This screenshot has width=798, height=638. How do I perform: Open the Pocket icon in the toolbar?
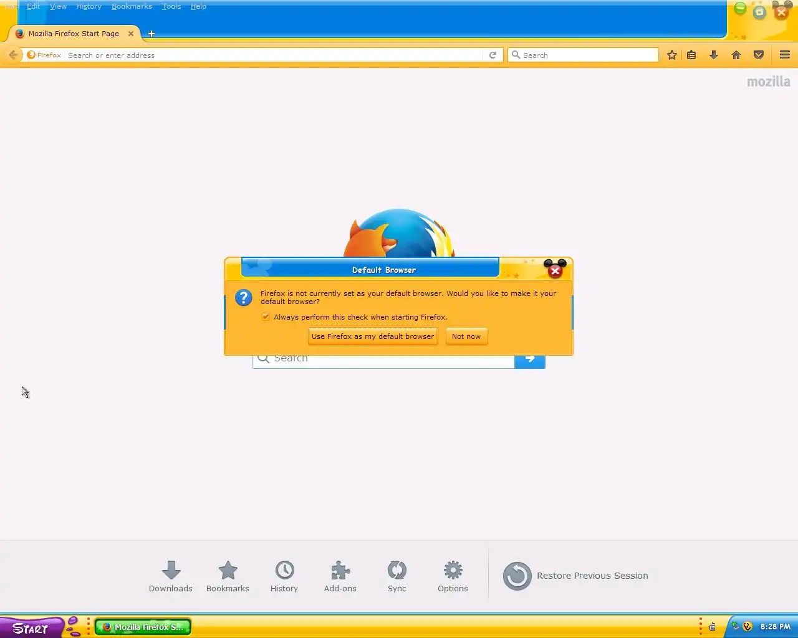click(x=759, y=55)
